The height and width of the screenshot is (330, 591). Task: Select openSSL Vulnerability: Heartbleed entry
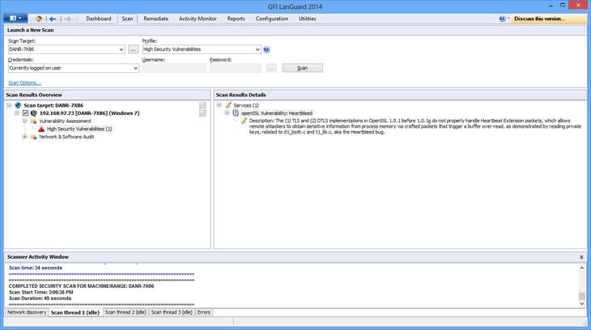click(277, 113)
